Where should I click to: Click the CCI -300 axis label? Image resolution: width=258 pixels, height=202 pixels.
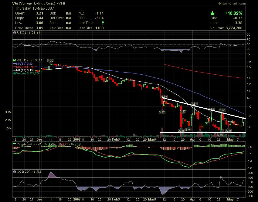250,196
